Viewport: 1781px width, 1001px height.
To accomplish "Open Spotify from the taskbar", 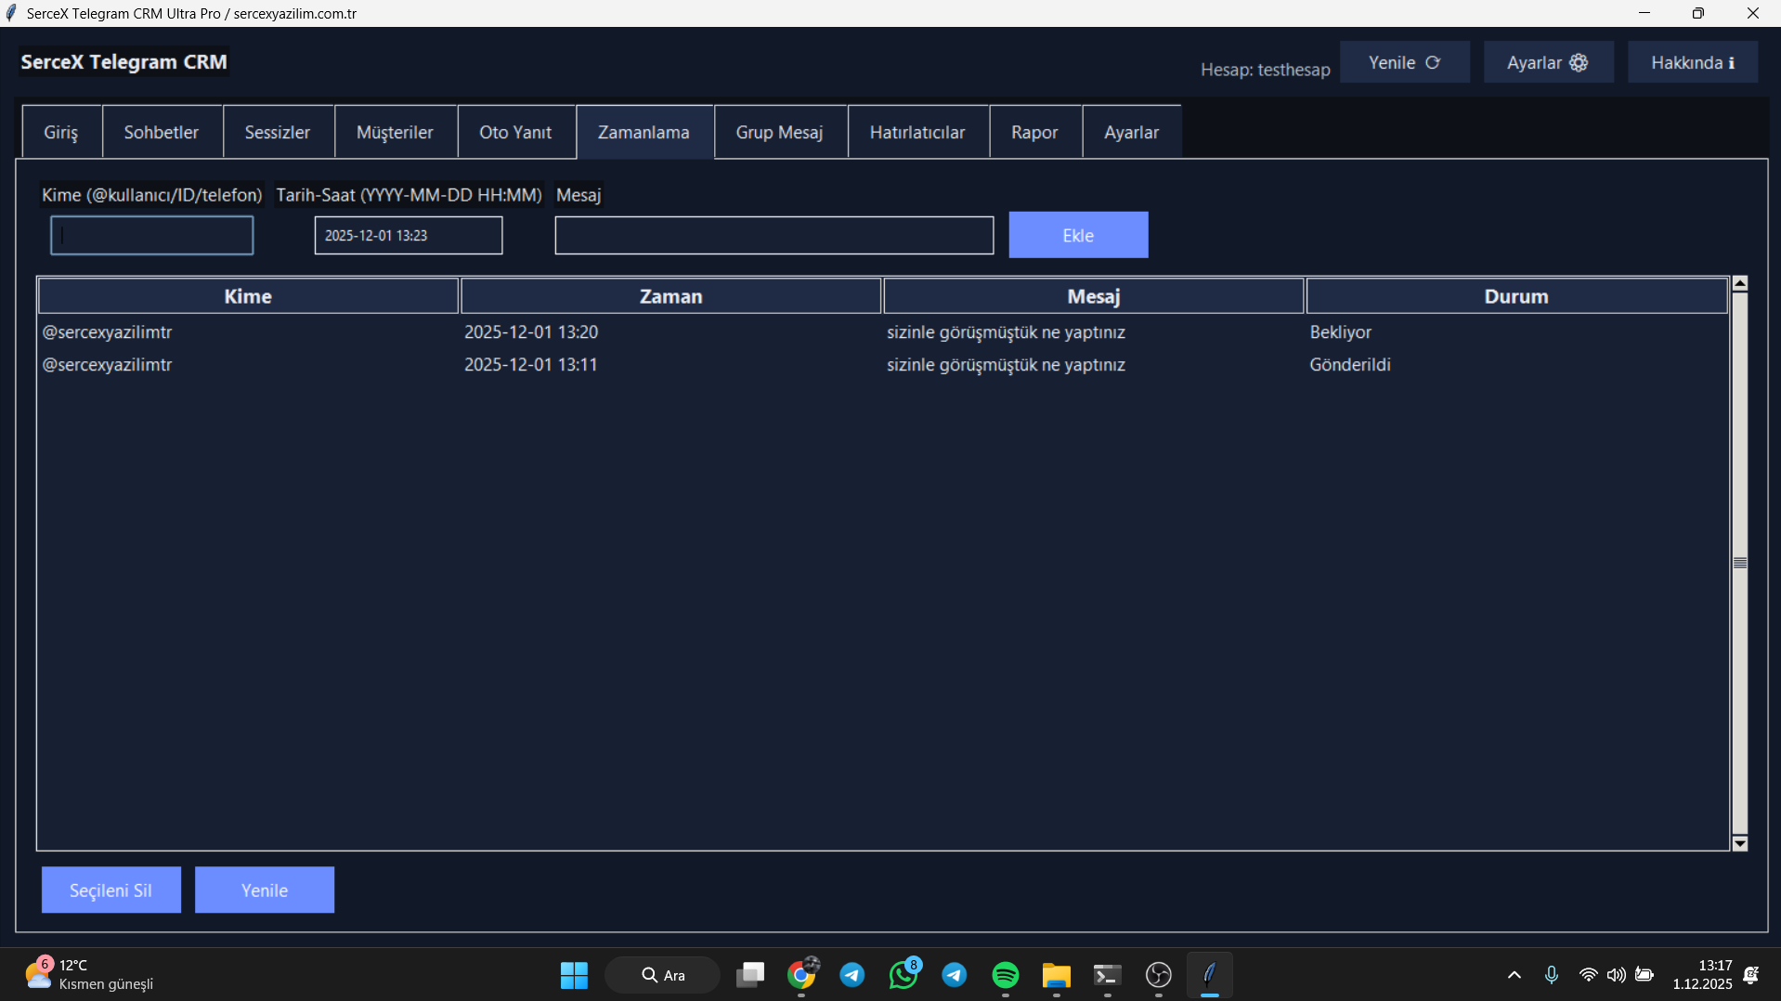I will coord(1005,975).
